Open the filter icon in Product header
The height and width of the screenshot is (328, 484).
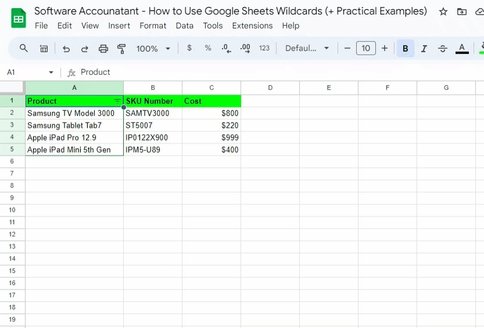[117, 101]
